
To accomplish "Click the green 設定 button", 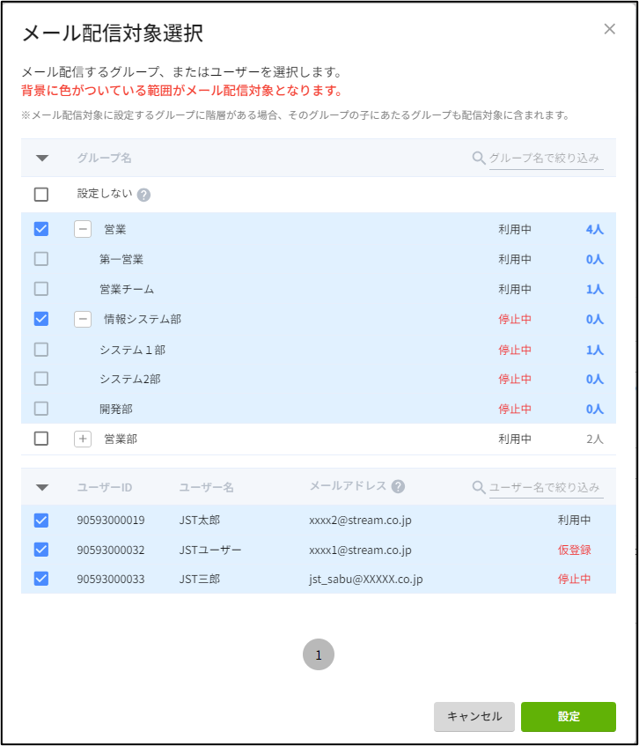I will (569, 717).
